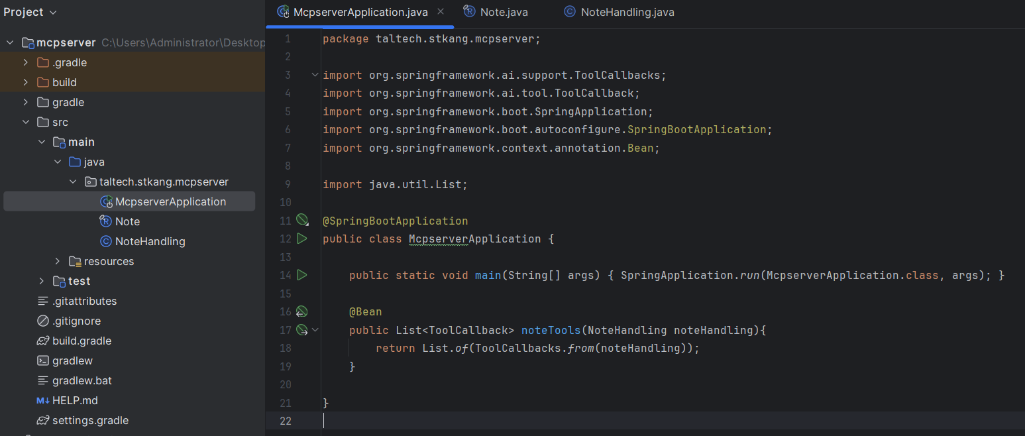Click the settings.gradle elephant icon
The height and width of the screenshot is (436, 1025).
(x=43, y=420)
